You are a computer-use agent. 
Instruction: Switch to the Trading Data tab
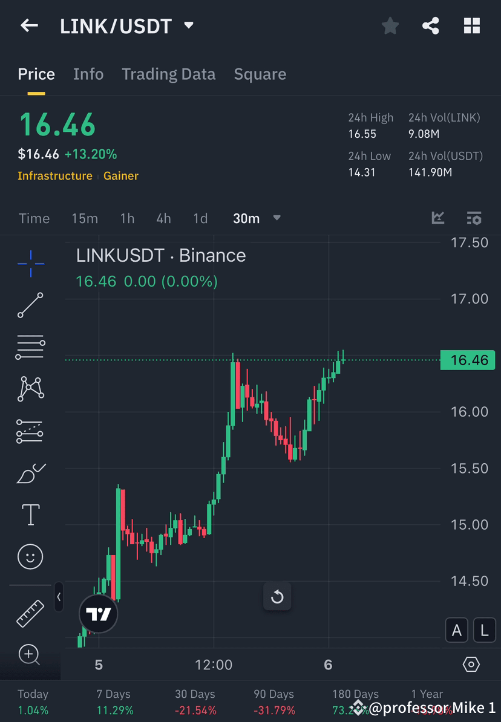coord(169,74)
